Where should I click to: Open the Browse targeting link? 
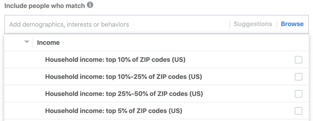tap(292, 24)
